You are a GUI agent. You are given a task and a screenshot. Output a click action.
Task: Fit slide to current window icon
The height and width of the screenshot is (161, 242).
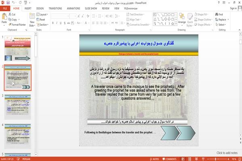coord(240,159)
